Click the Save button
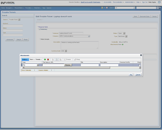The width and height of the screenshot is (162, 130). [135, 17]
